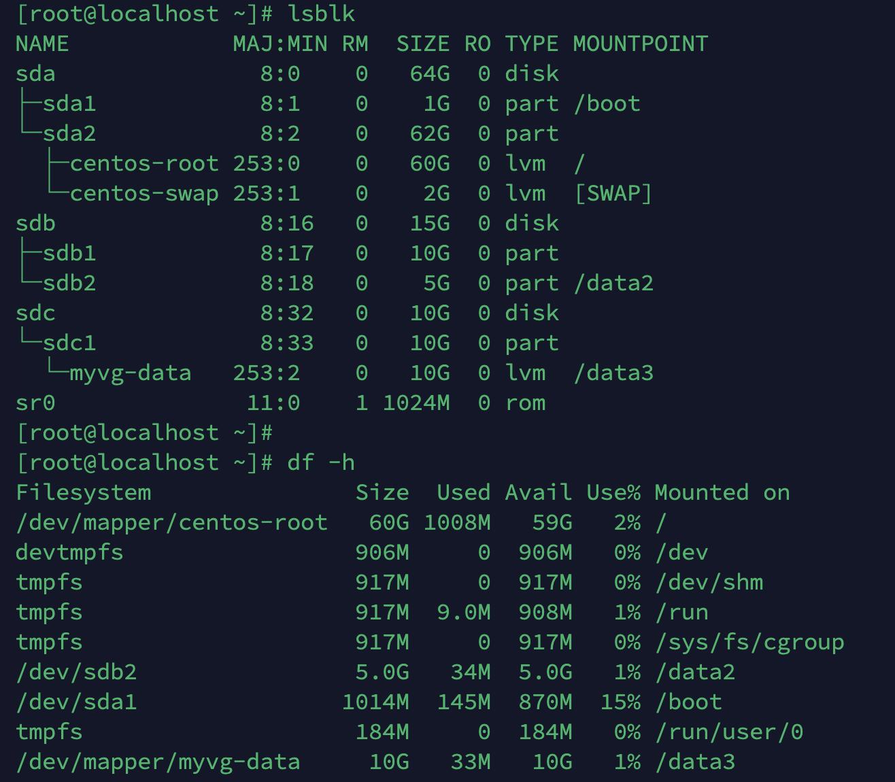Click the sr0 rom device name

point(35,403)
